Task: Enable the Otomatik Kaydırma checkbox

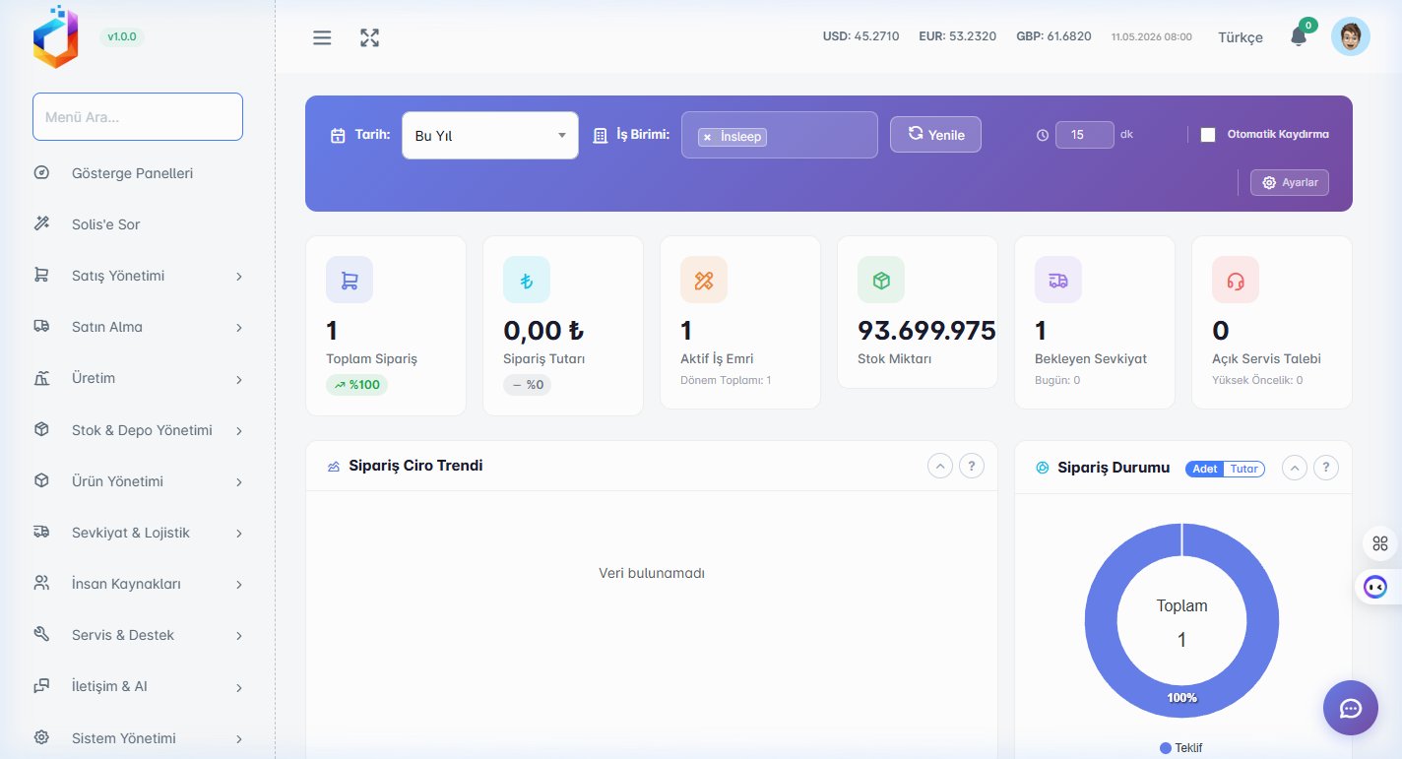Action: (x=1208, y=135)
